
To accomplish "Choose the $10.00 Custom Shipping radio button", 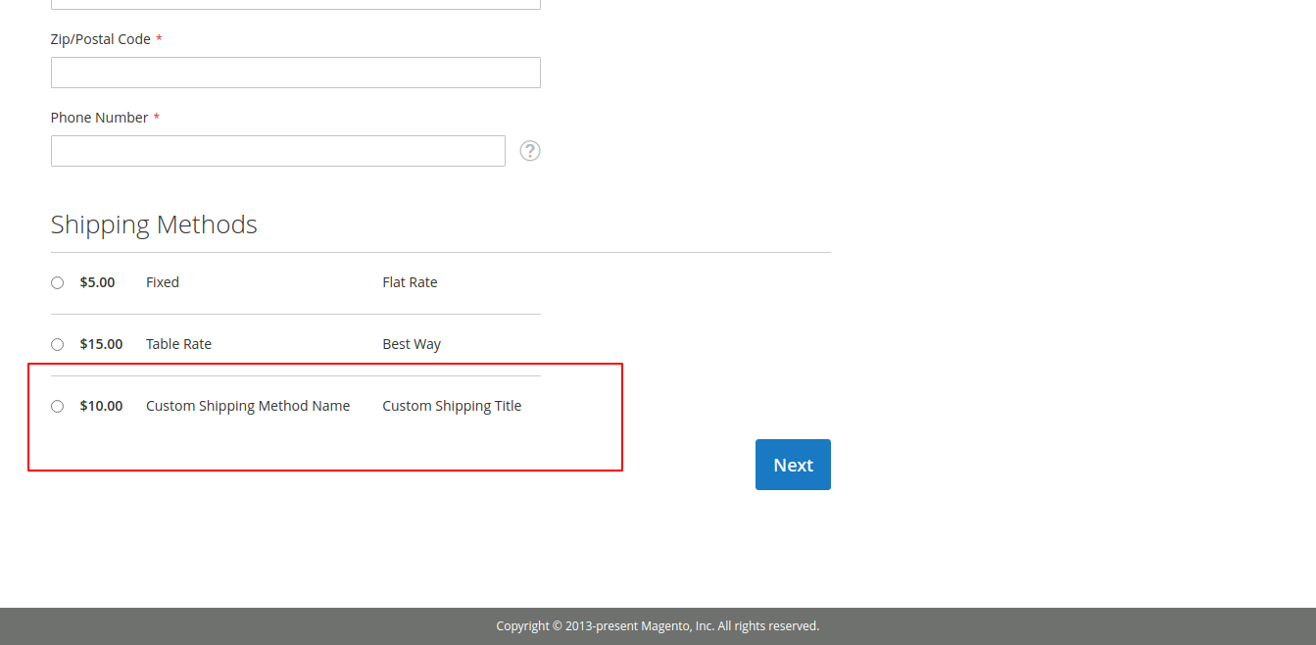I will tap(57, 406).
